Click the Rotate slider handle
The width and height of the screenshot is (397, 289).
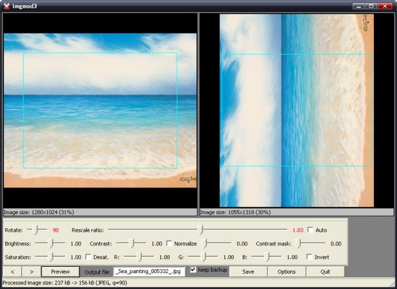tap(36, 230)
